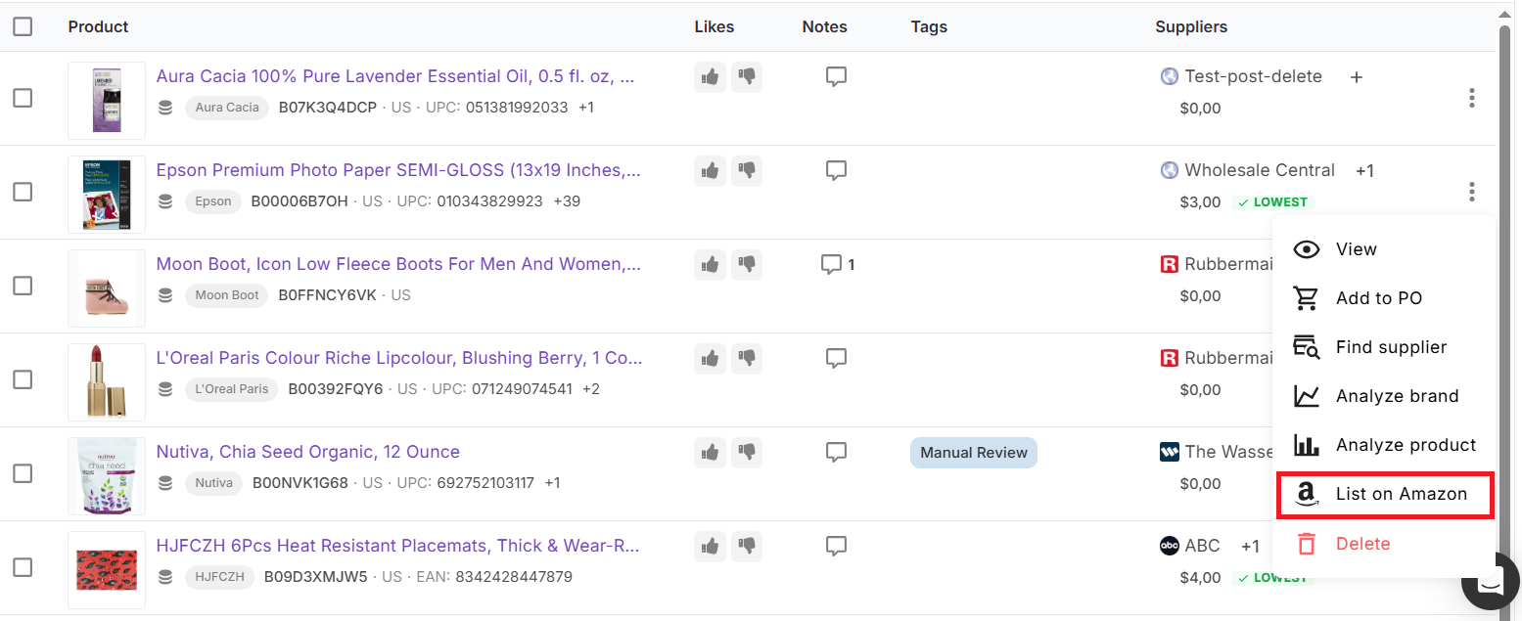The height and width of the screenshot is (621, 1522).
Task: Open Moon Boot Icon Low Fleece link
Action: pos(398,264)
